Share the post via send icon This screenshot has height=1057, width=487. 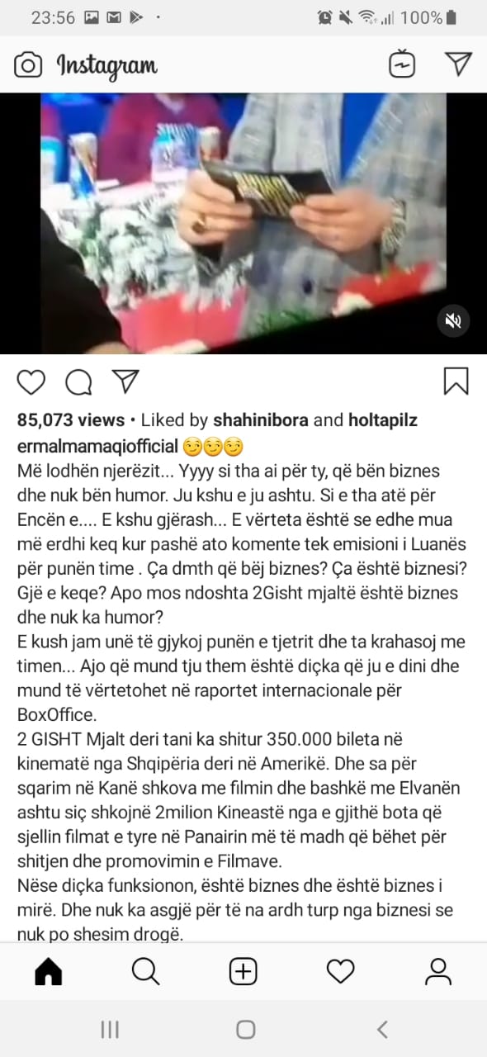(x=125, y=381)
